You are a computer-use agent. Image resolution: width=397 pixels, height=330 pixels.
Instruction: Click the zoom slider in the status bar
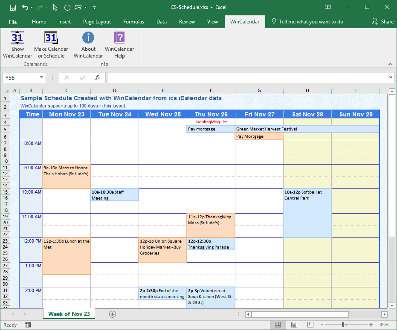coord(342,325)
